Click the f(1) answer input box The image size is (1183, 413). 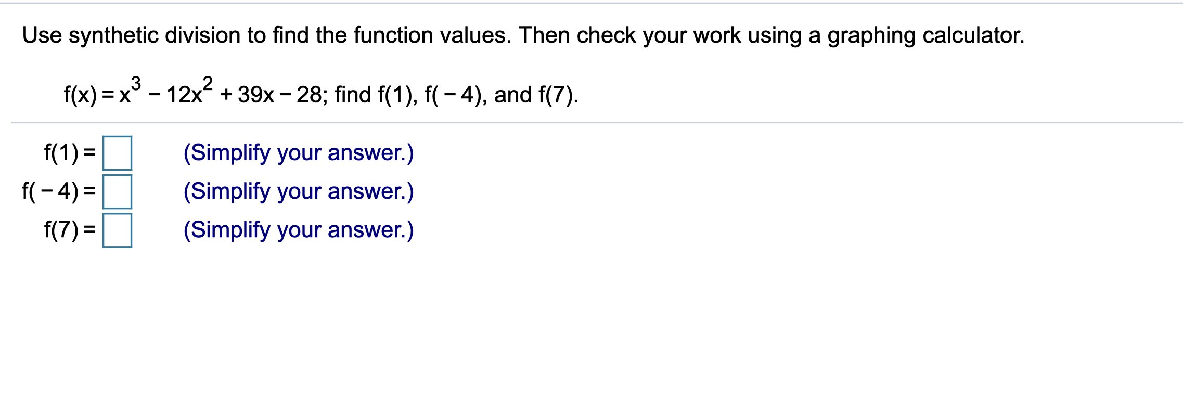[117, 153]
